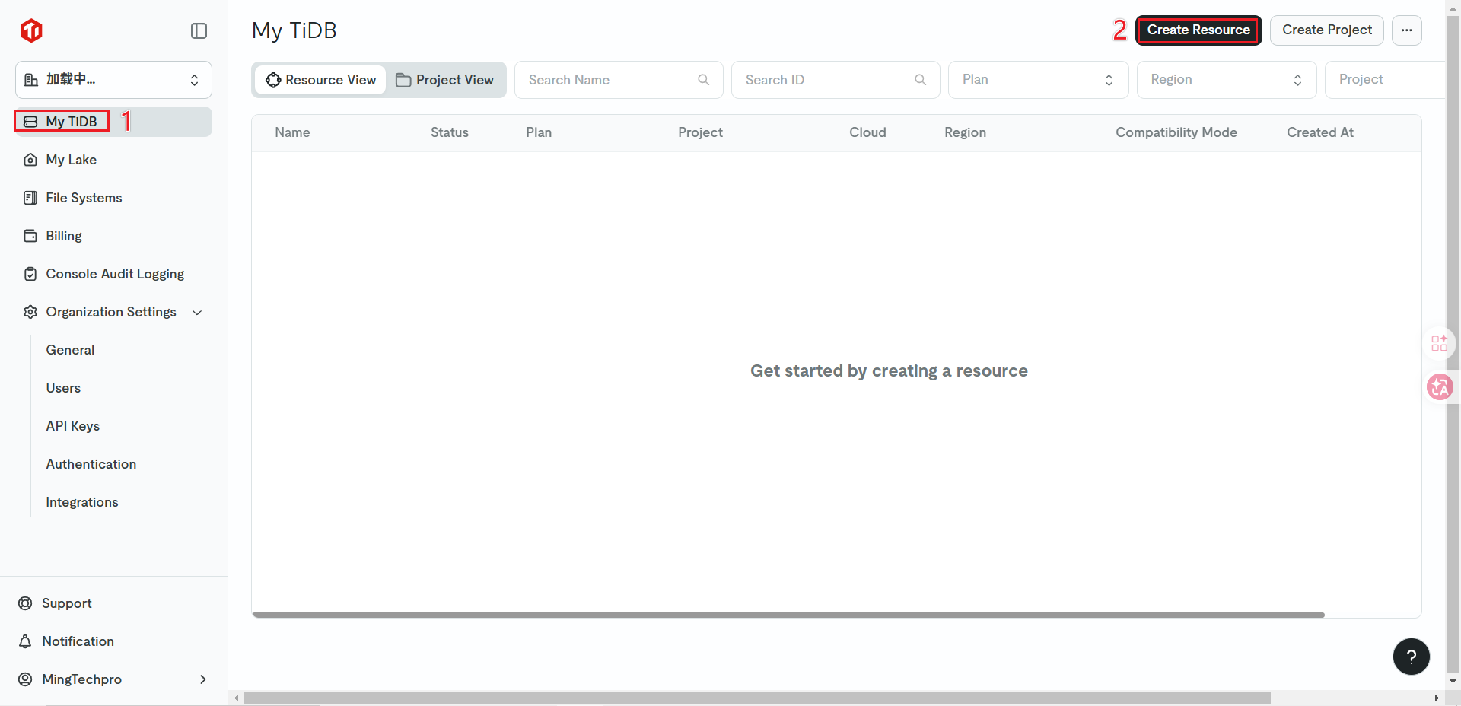Open the Project filter dropdown

pyautogui.click(x=1385, y=80)
